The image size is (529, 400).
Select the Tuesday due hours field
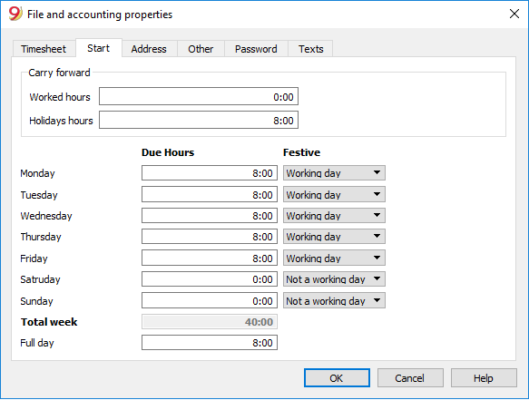coord(210,195)
